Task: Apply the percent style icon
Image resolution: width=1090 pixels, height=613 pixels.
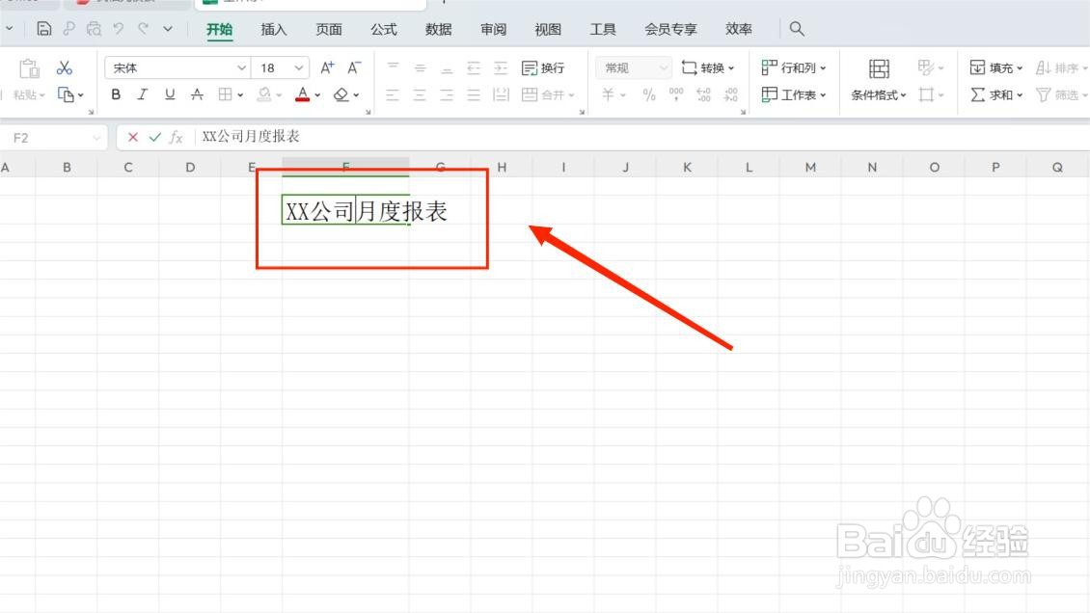Action: (x=649, y=94)
